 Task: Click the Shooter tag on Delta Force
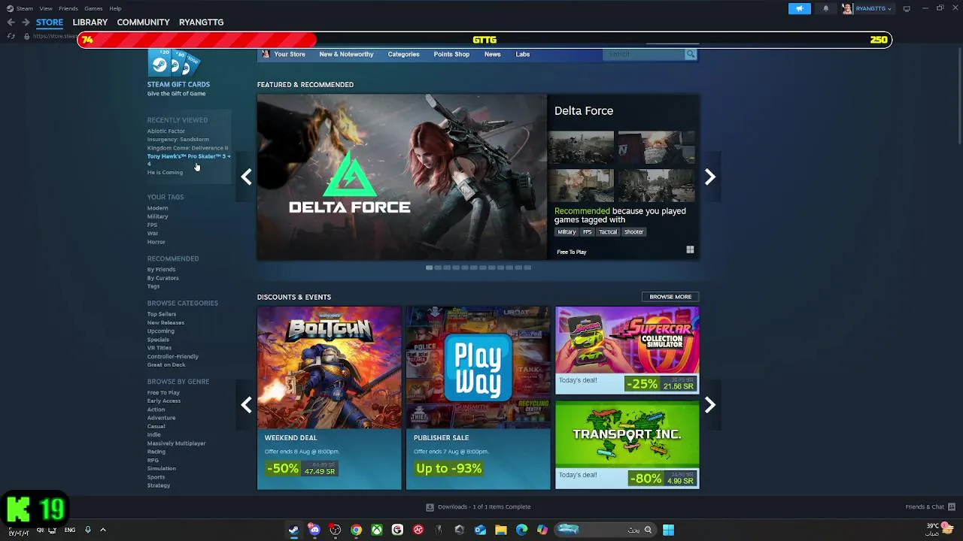click(633, 232)
